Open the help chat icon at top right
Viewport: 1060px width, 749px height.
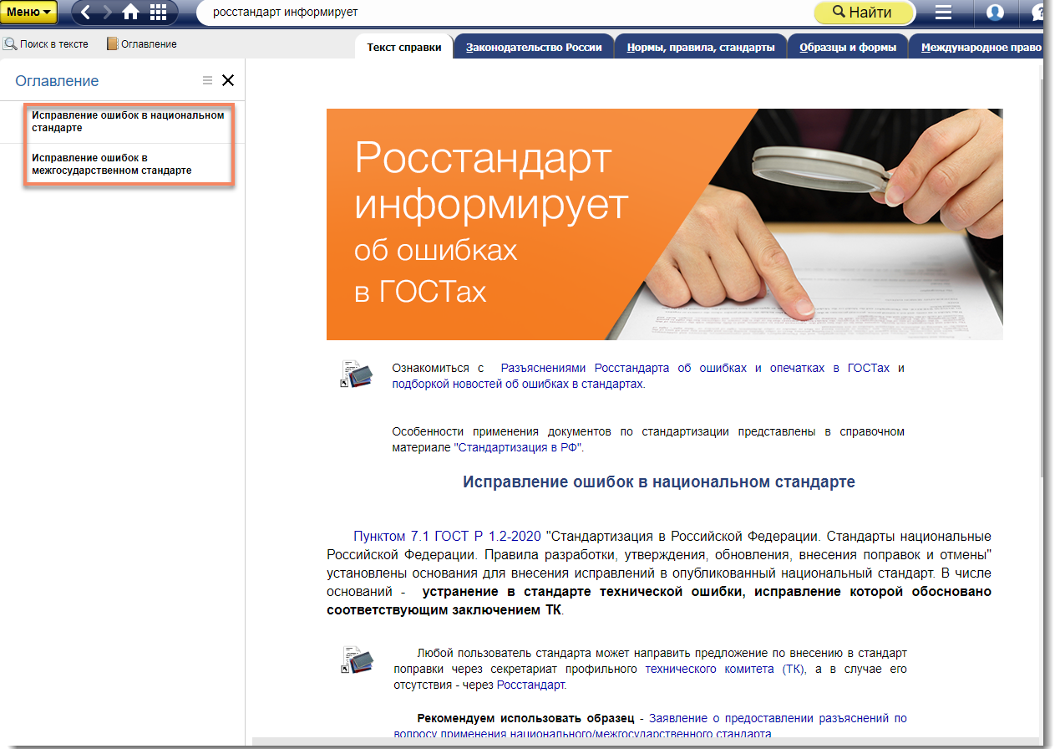[1040, 13]
